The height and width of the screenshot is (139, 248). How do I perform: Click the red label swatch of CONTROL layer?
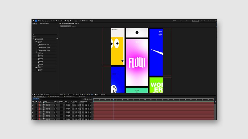[x=39, y=103]
